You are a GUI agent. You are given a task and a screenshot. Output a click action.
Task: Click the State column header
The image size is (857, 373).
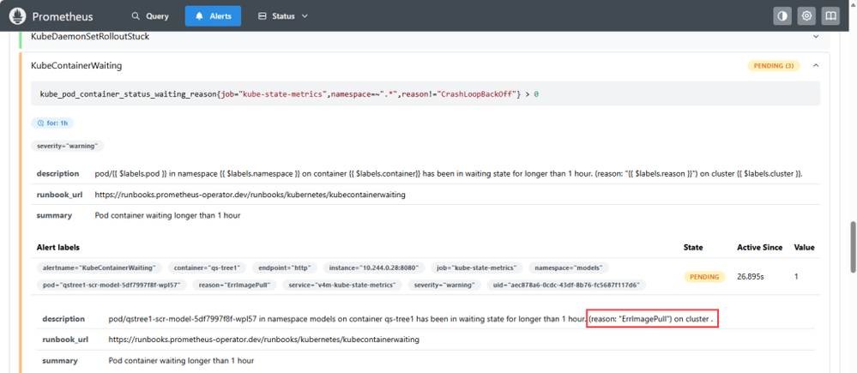pyautogui.click(x=693, y=248)
